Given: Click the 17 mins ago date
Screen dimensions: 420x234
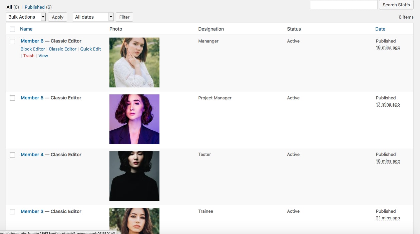Looking at the screenshot, I should (388, 104).
